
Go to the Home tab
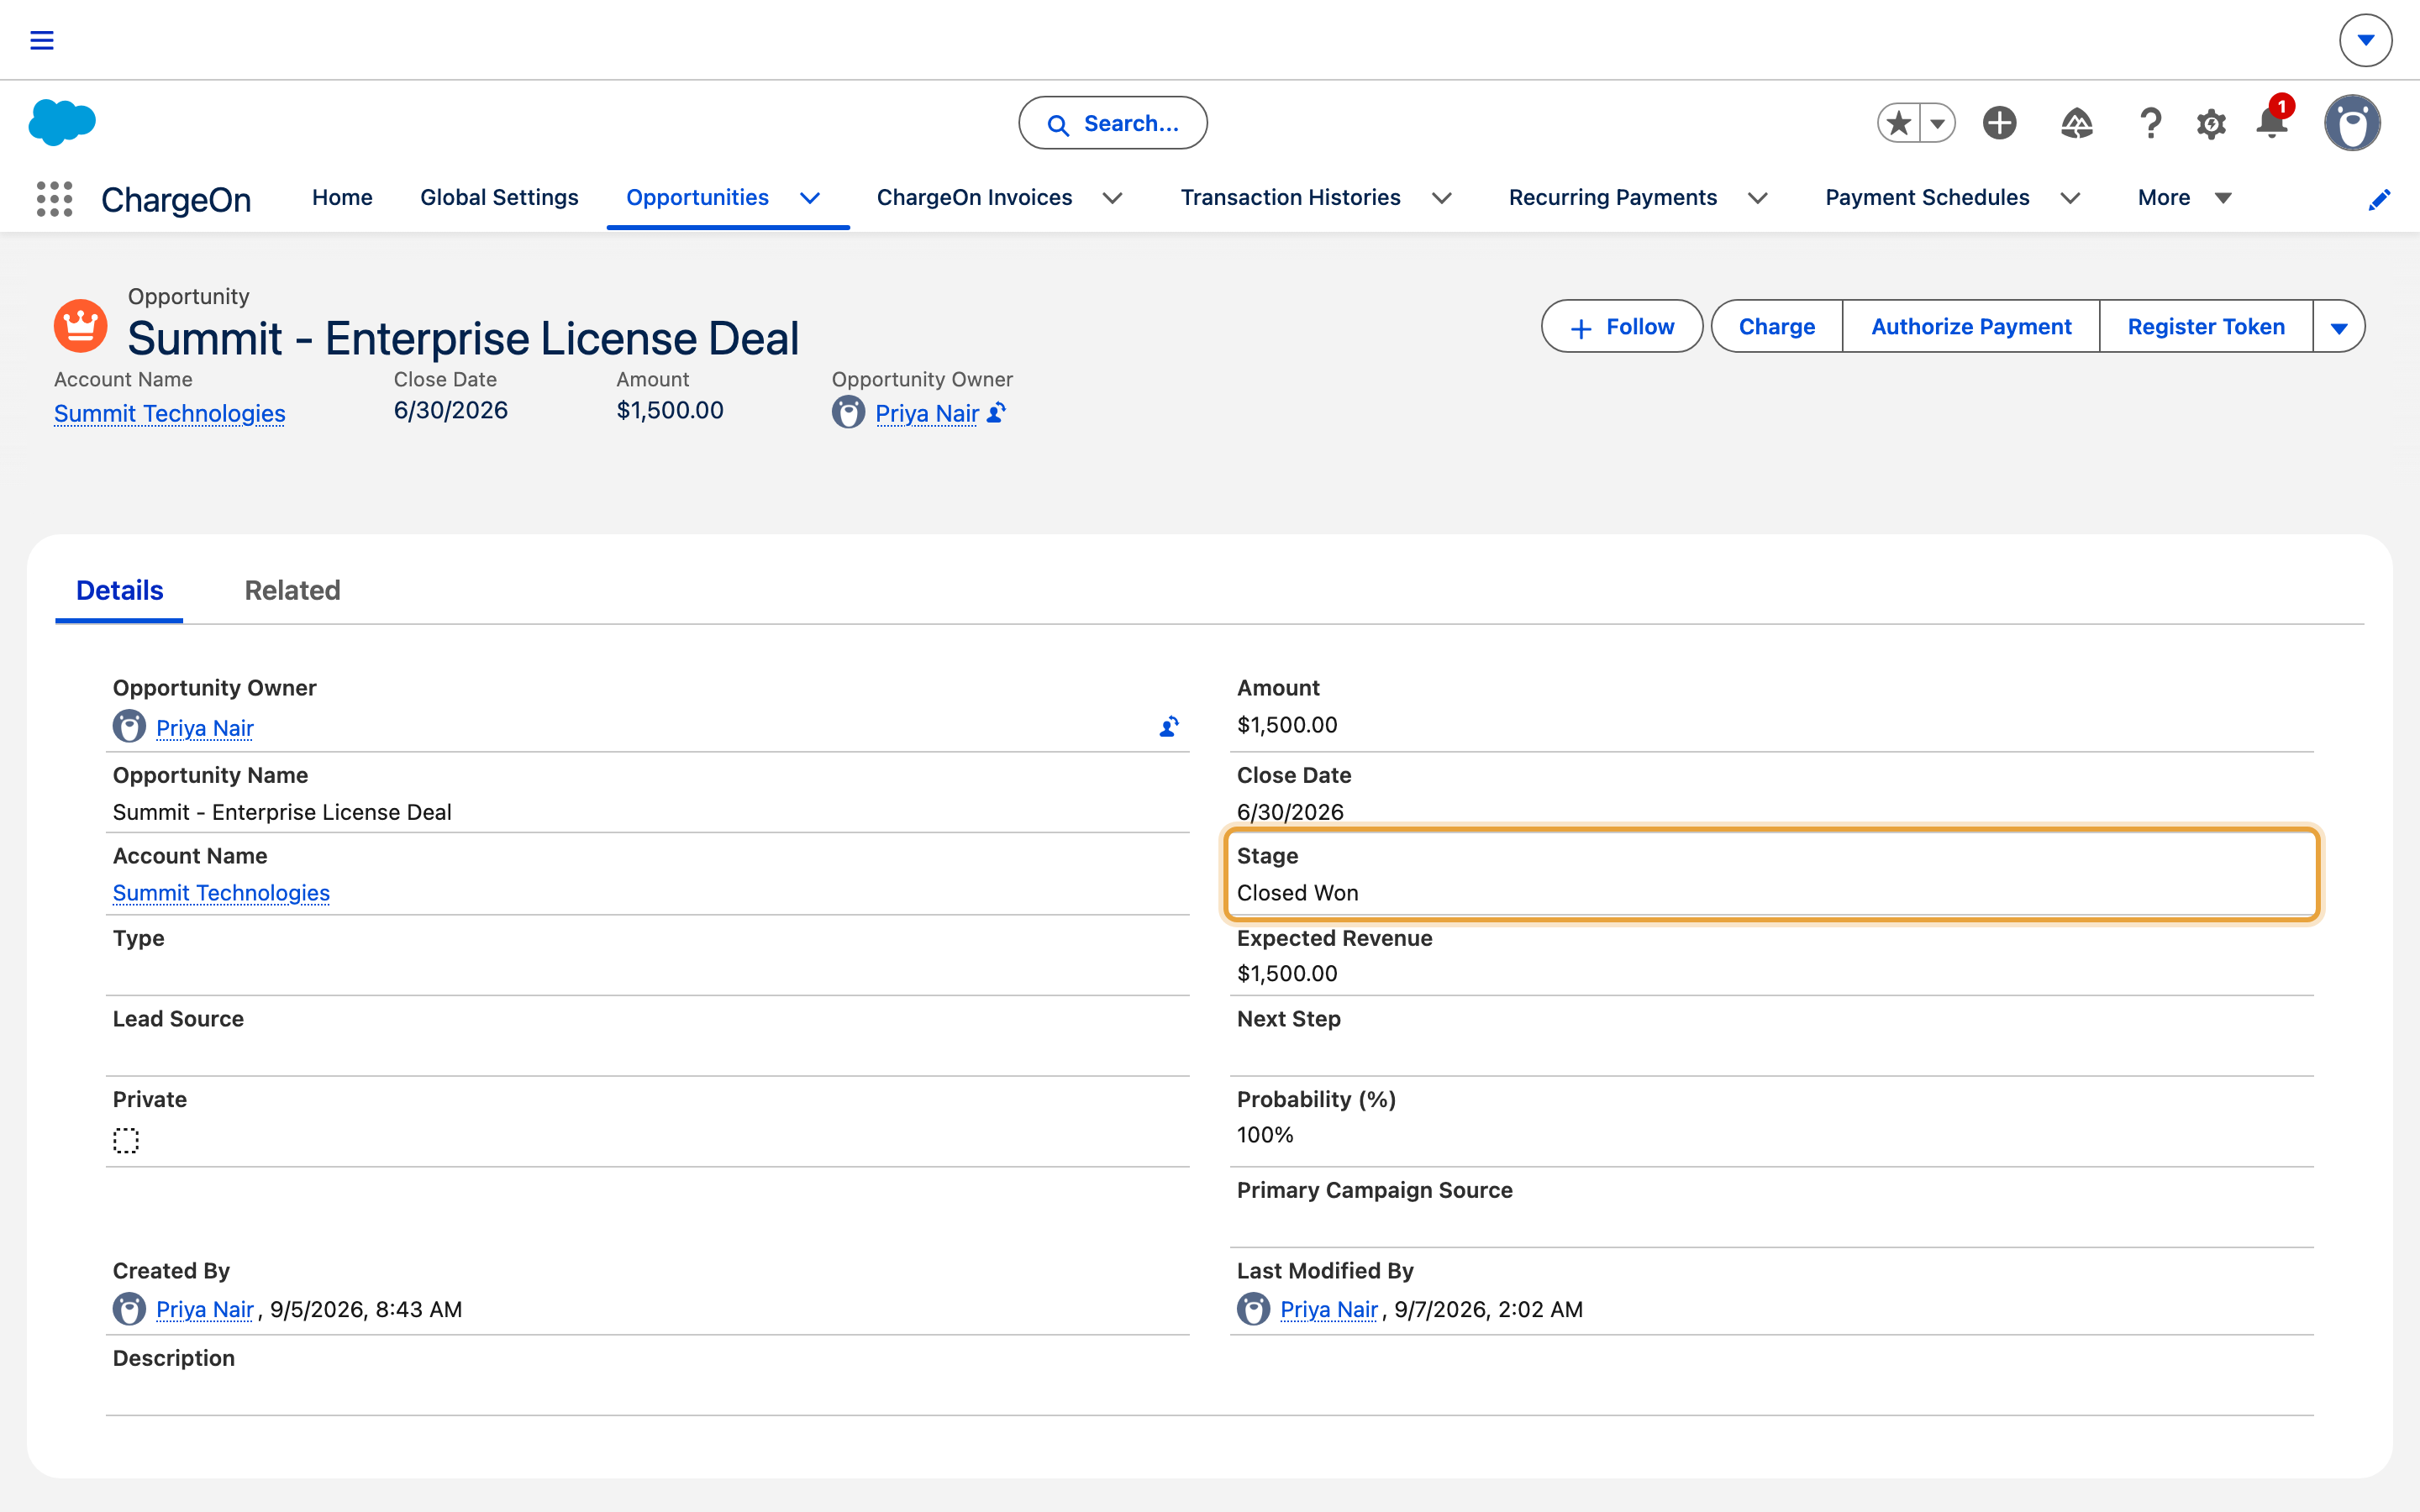click(x=342, y=198)
